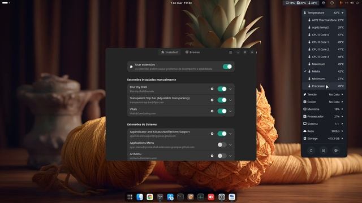Select the Maximum temperature entry
The height and width of the screenshot is (203, 362).
324,64
